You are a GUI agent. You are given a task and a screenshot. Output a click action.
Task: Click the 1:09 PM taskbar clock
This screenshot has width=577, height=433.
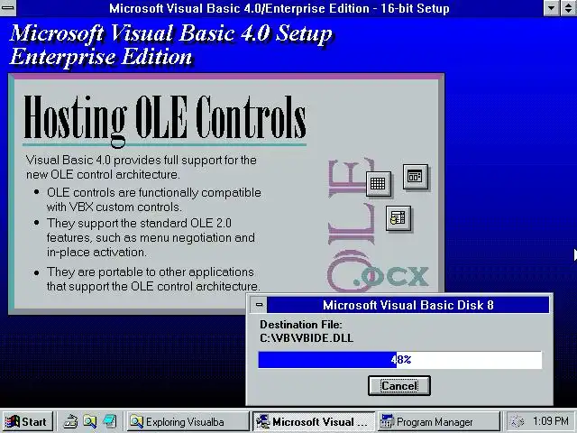click(x=551, y=421)
